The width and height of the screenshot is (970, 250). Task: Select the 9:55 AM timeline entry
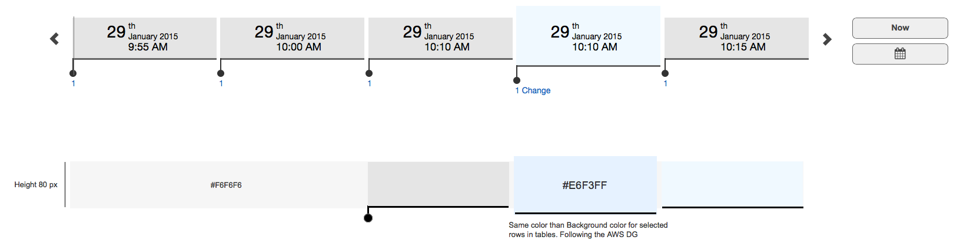point(145,38)
